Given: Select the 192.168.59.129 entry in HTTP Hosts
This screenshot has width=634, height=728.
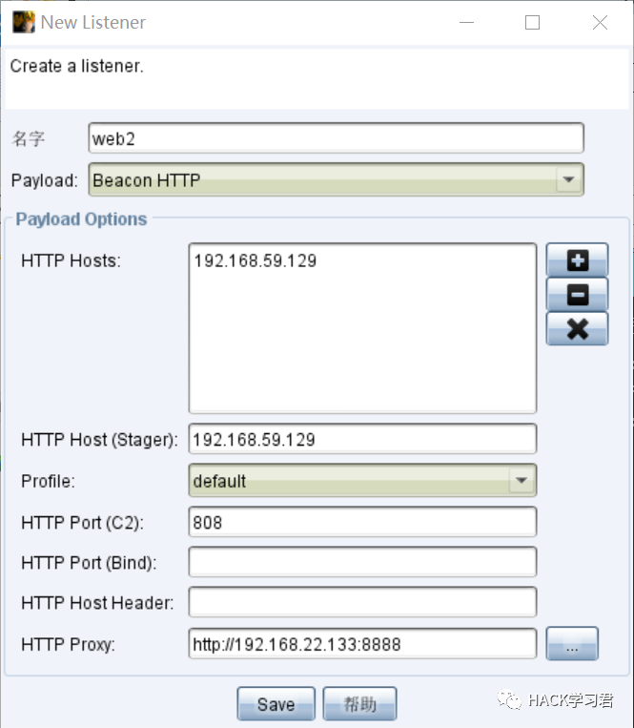Looking at the screenshot, I should coord(255,260).
